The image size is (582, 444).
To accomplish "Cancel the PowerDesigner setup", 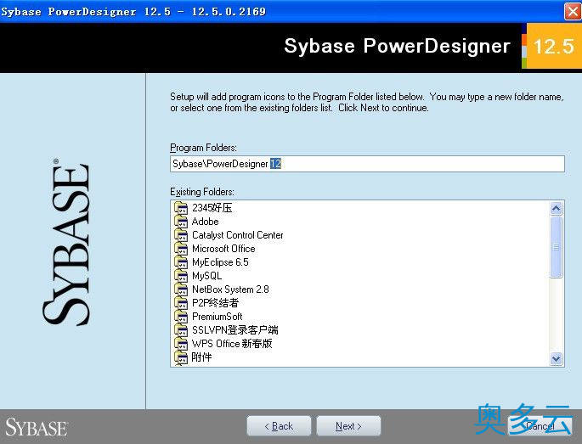I will tap(540, 426).
